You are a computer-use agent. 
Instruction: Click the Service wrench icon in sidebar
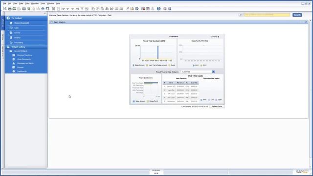[x=11, y=33]
